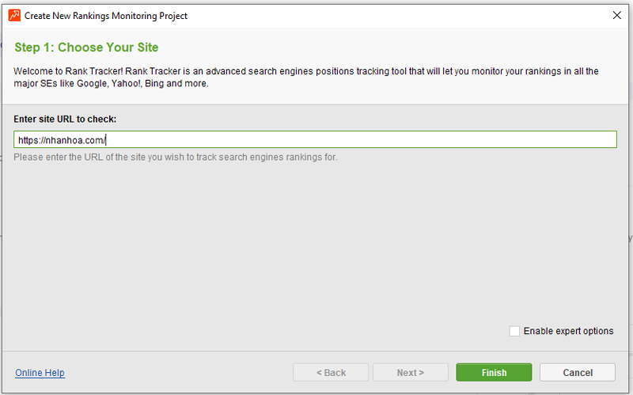Click the hint text below the URL field

[175, 157]
